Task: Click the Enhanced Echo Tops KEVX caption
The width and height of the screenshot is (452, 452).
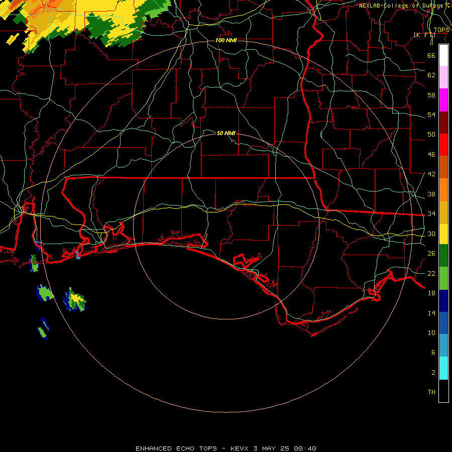Action: coord(226,448)
